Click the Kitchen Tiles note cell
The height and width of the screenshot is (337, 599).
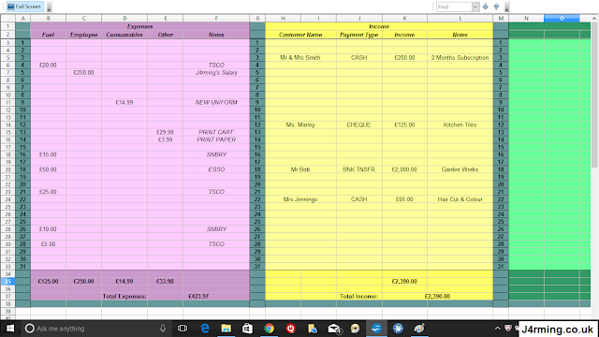460,125
